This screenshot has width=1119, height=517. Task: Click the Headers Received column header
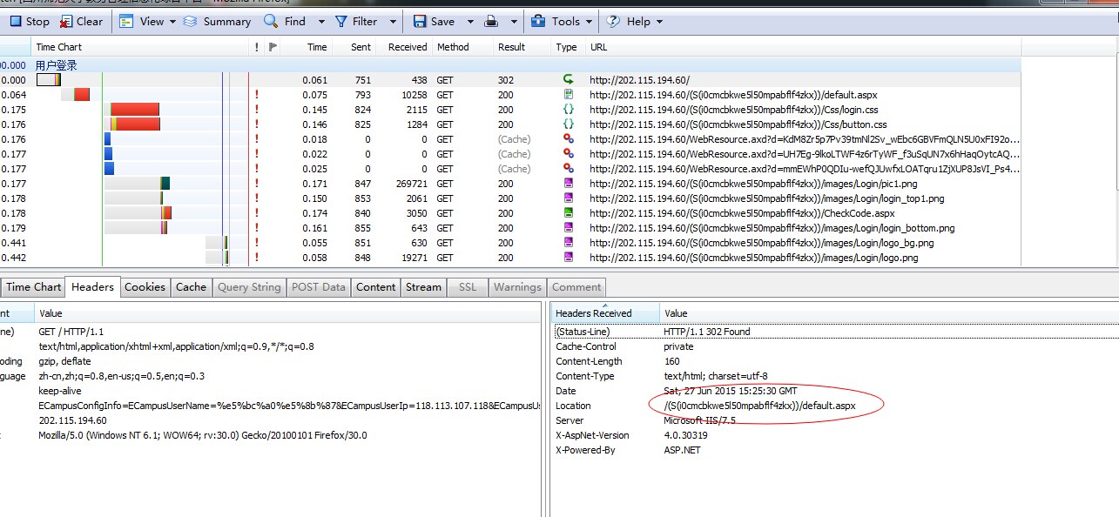pos(606,312)
